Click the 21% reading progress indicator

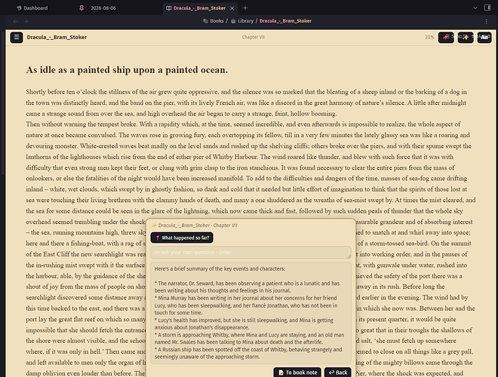pos(429,37)
